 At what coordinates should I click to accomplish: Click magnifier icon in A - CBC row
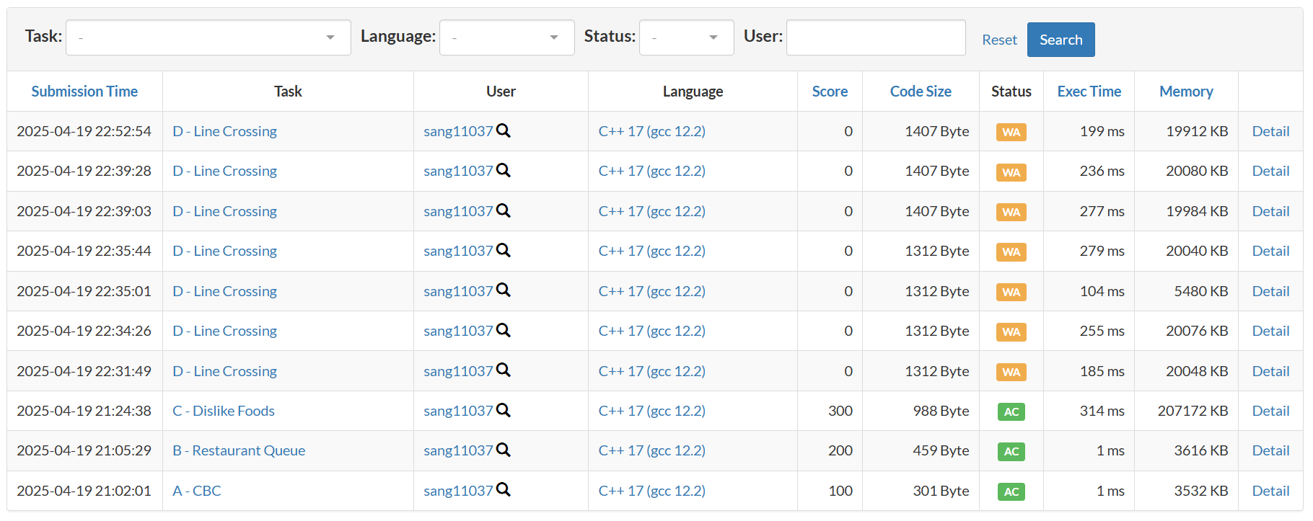[504, 489]
